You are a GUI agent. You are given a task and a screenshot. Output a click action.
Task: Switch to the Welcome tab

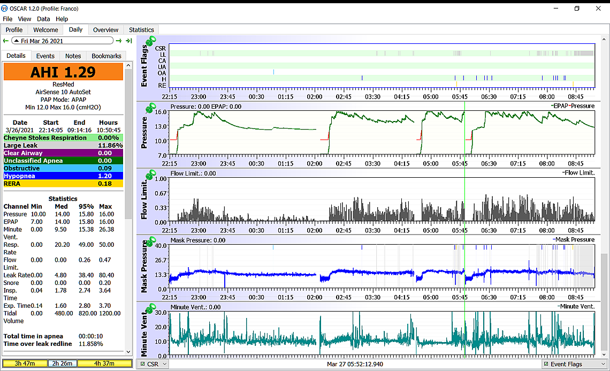(45, 30)
